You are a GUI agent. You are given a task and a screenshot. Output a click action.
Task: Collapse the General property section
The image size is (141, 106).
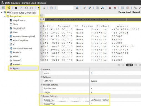point(42,69)
